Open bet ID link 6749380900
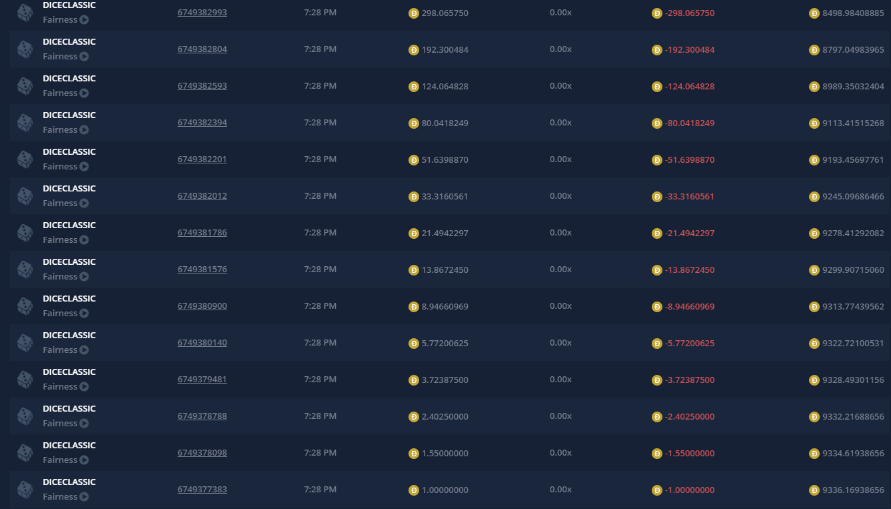The height and width of the screenshot is (509, 891). click(x=202, y=306)
